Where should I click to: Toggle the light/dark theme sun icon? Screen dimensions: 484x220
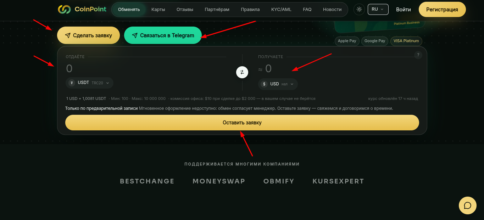pos(359,10)
